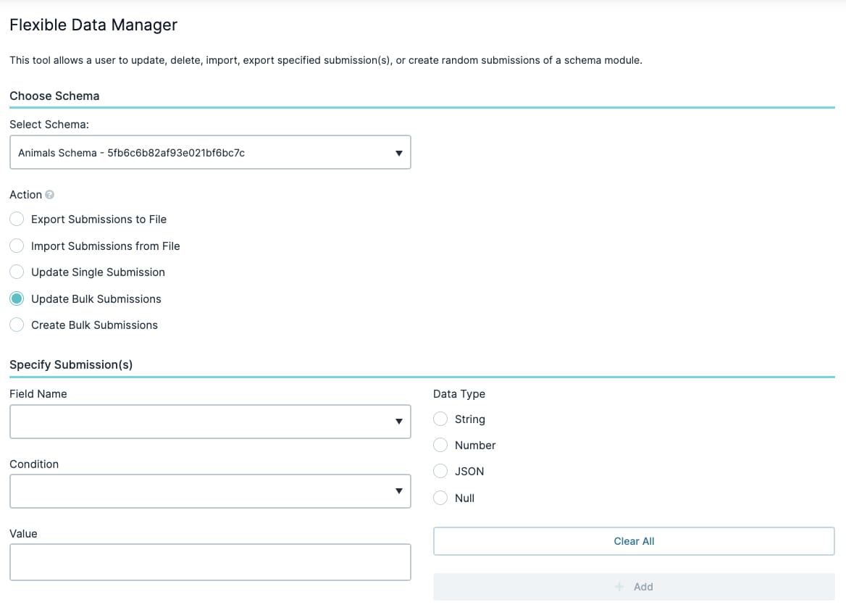Open the Condition dropdown

click(x=211, y=491)
